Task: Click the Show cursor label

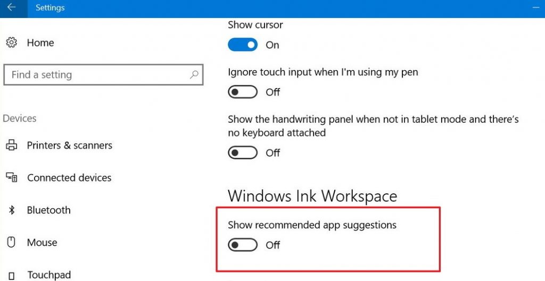Action: pos(255,25)
